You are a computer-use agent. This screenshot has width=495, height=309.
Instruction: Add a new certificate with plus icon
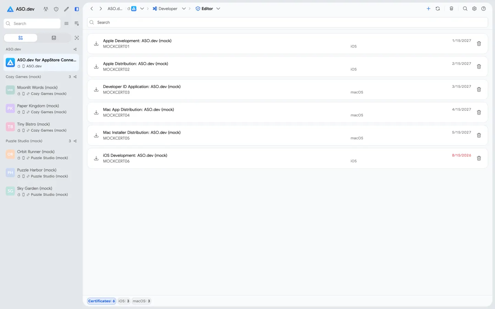click(428, 9)
